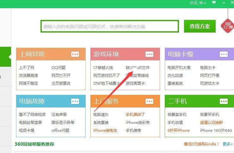234x153 pixels.
Task: Choose the 网络不稳定 issue
Action: pos(28,83)
